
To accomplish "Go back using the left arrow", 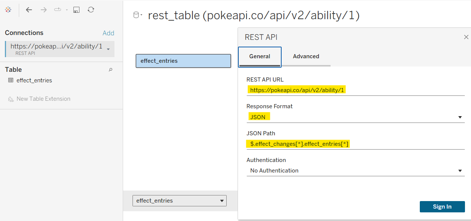I will tap(29, 10).
